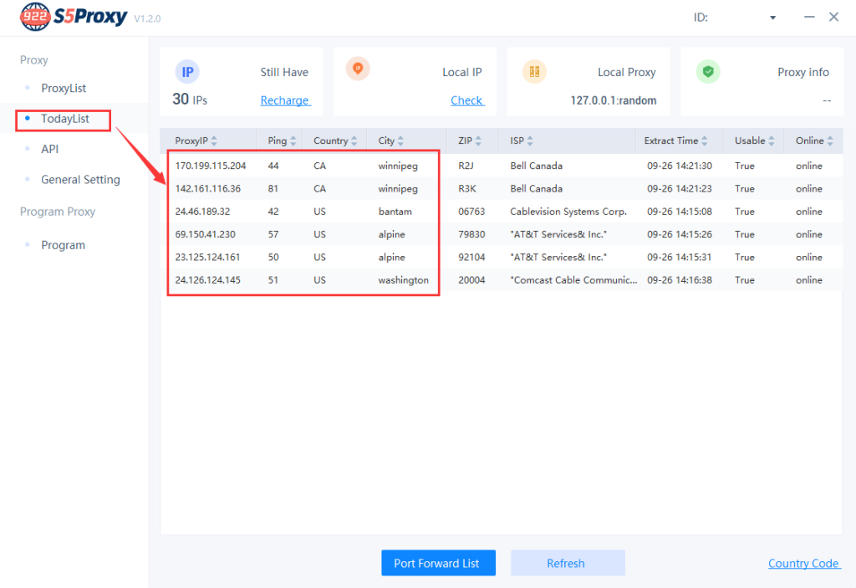This screenshot has width=856, height=588.
Task: Open the Country Code link
Action: pos(803,564)
